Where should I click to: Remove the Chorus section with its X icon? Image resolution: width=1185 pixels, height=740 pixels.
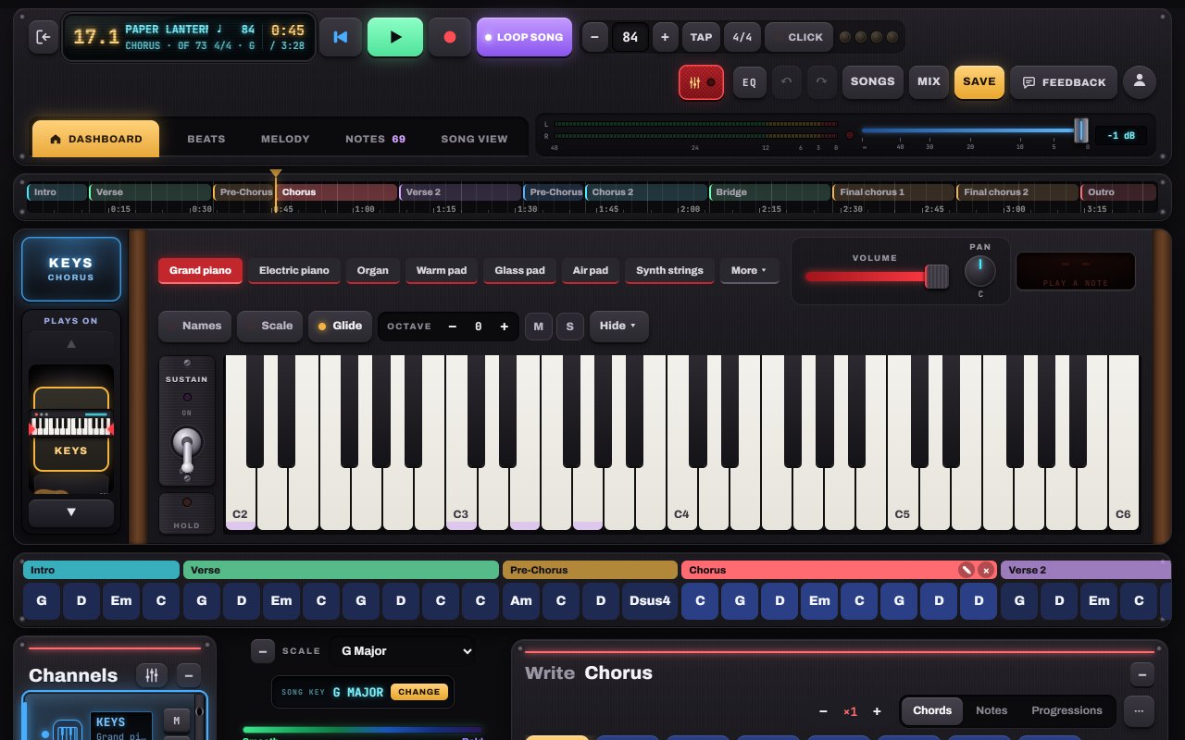(x=985, y=570)
